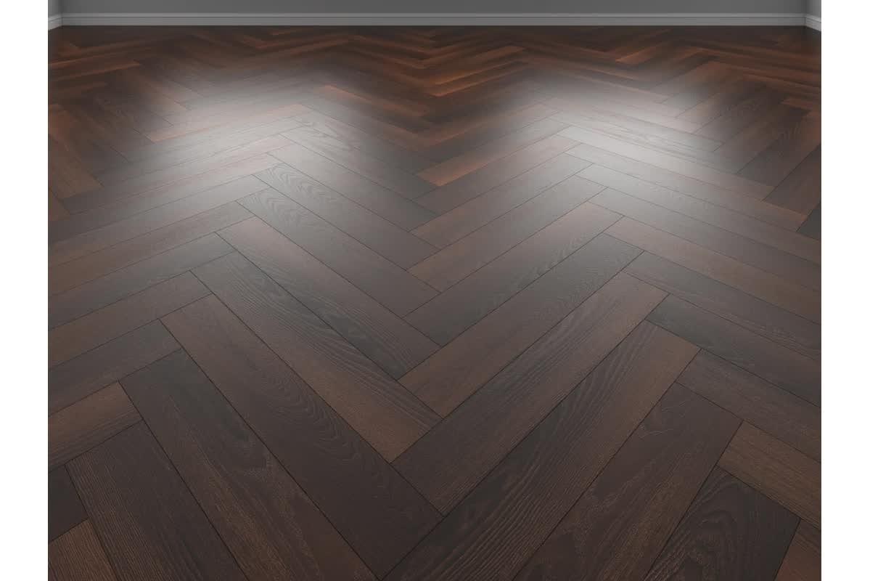Click the left edge of the floor image

coord(51,290)
